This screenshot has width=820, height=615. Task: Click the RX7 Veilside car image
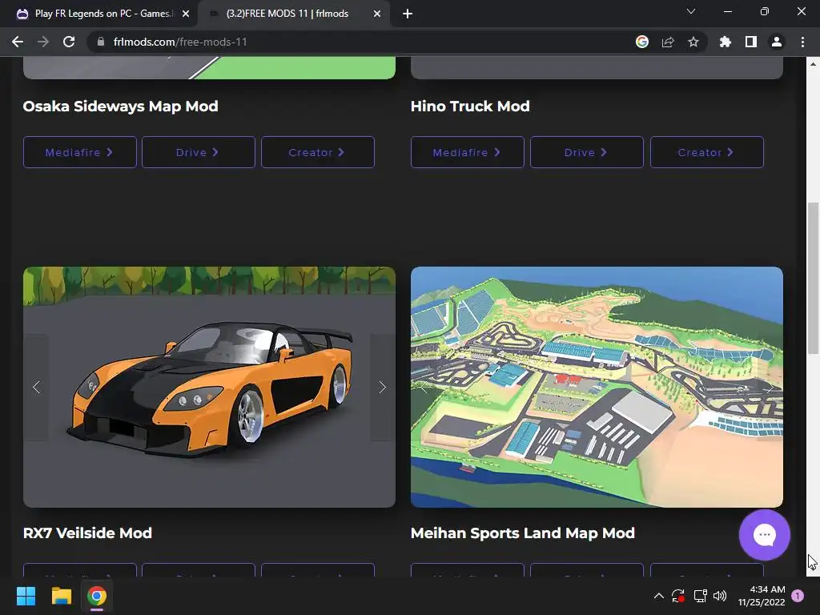[209, 387]
